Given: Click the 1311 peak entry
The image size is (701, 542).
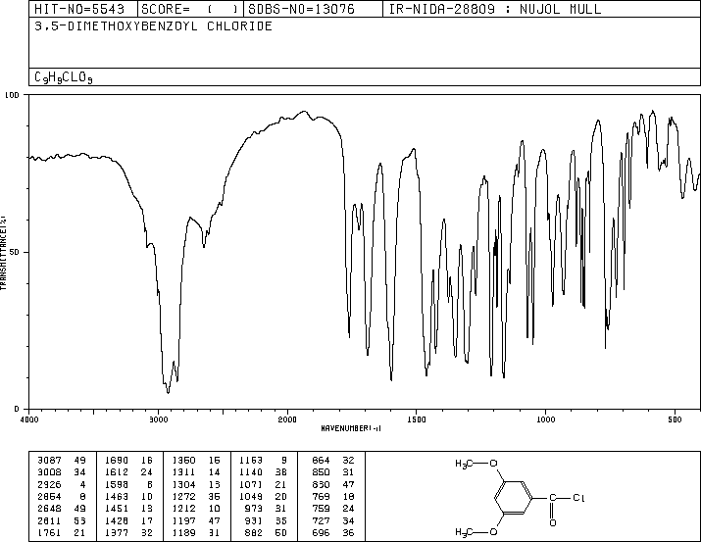Looking at the screenshot, I should click(196, 472).
